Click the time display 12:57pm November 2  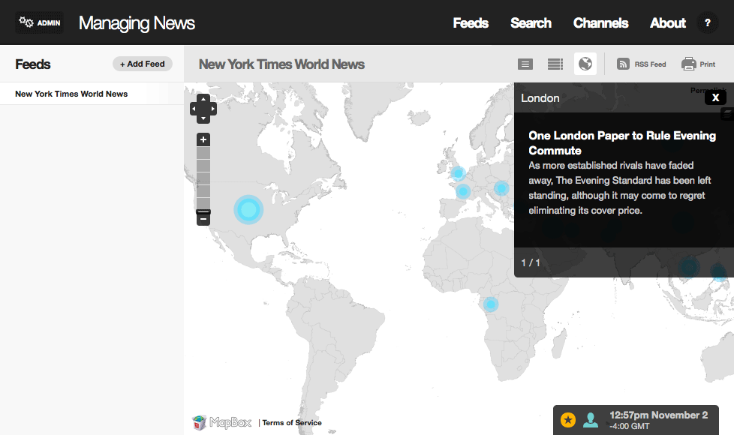(659, 415)
